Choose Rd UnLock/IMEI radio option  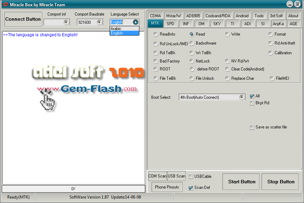(156, 44)
